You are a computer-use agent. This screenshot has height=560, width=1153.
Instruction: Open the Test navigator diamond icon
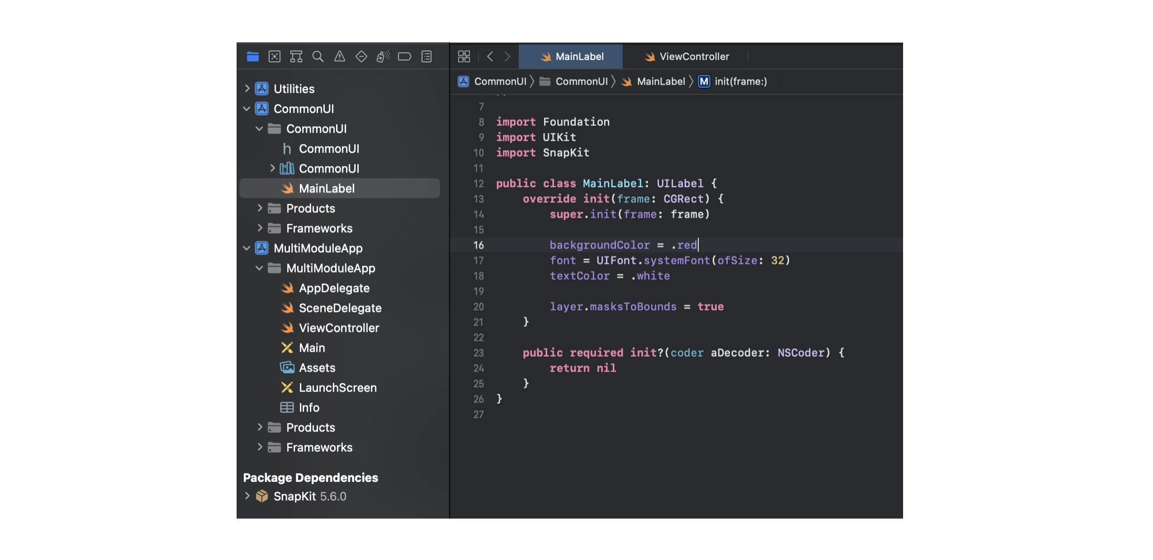tap(361, 56)
